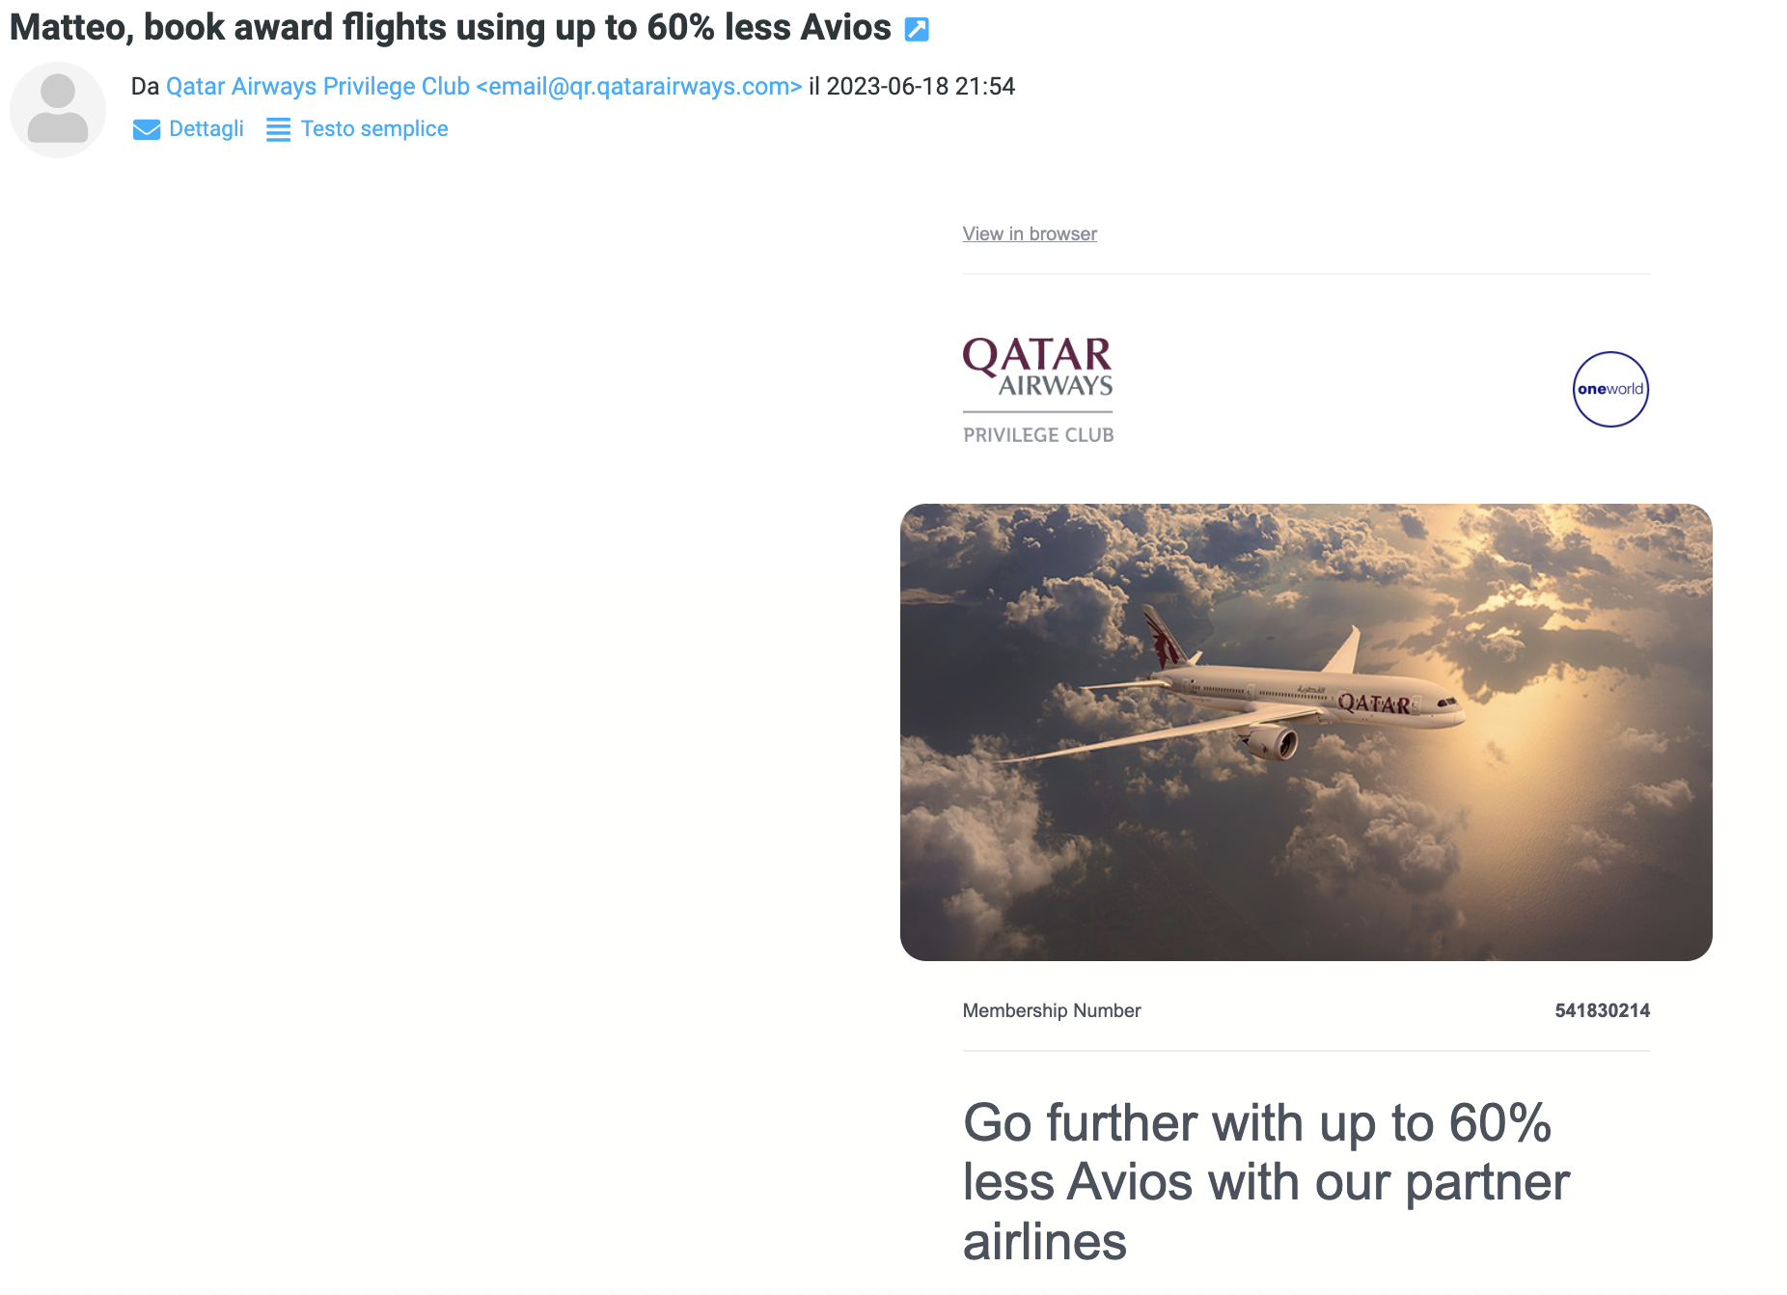Click the PRIVILEGE CLUB text under logo

(1038, 435)
